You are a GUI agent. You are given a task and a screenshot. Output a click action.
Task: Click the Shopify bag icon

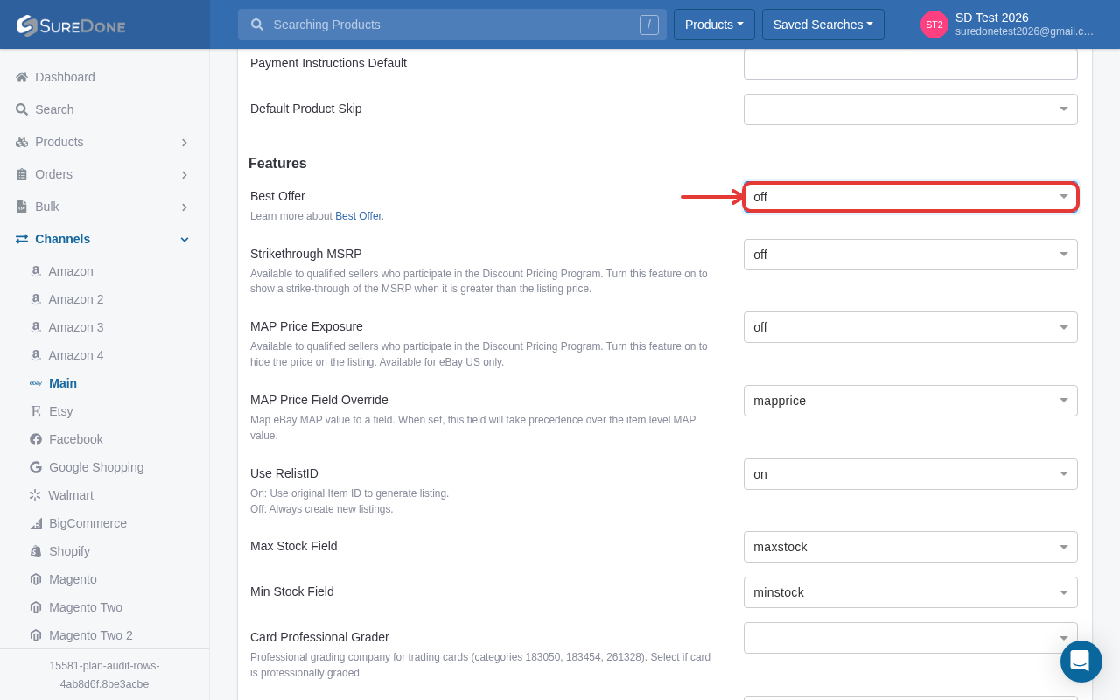coord(36,551)
